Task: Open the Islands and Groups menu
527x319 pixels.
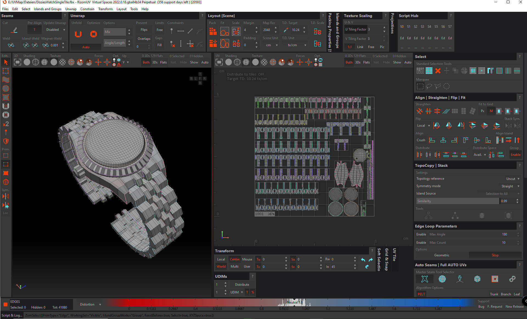Action: (x=47, y=9)
